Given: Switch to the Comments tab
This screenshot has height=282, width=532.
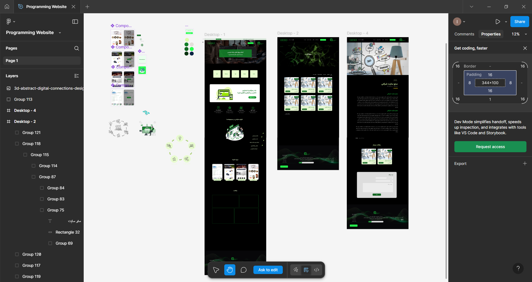Looking at the screenshot, I should [x=464, y=34].
